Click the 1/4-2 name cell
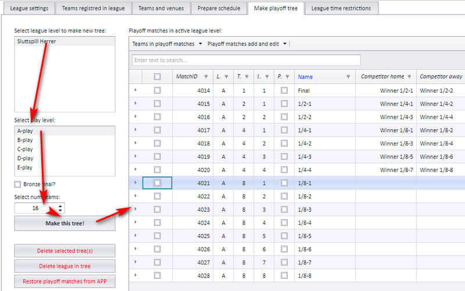 tap(325, 143)
